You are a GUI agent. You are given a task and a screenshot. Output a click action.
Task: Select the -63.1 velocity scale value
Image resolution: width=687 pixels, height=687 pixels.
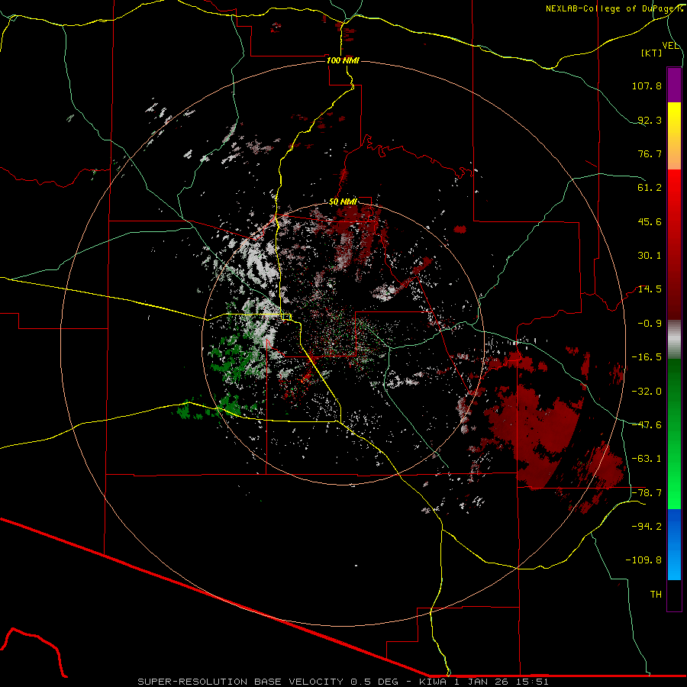tap(647, 459)
